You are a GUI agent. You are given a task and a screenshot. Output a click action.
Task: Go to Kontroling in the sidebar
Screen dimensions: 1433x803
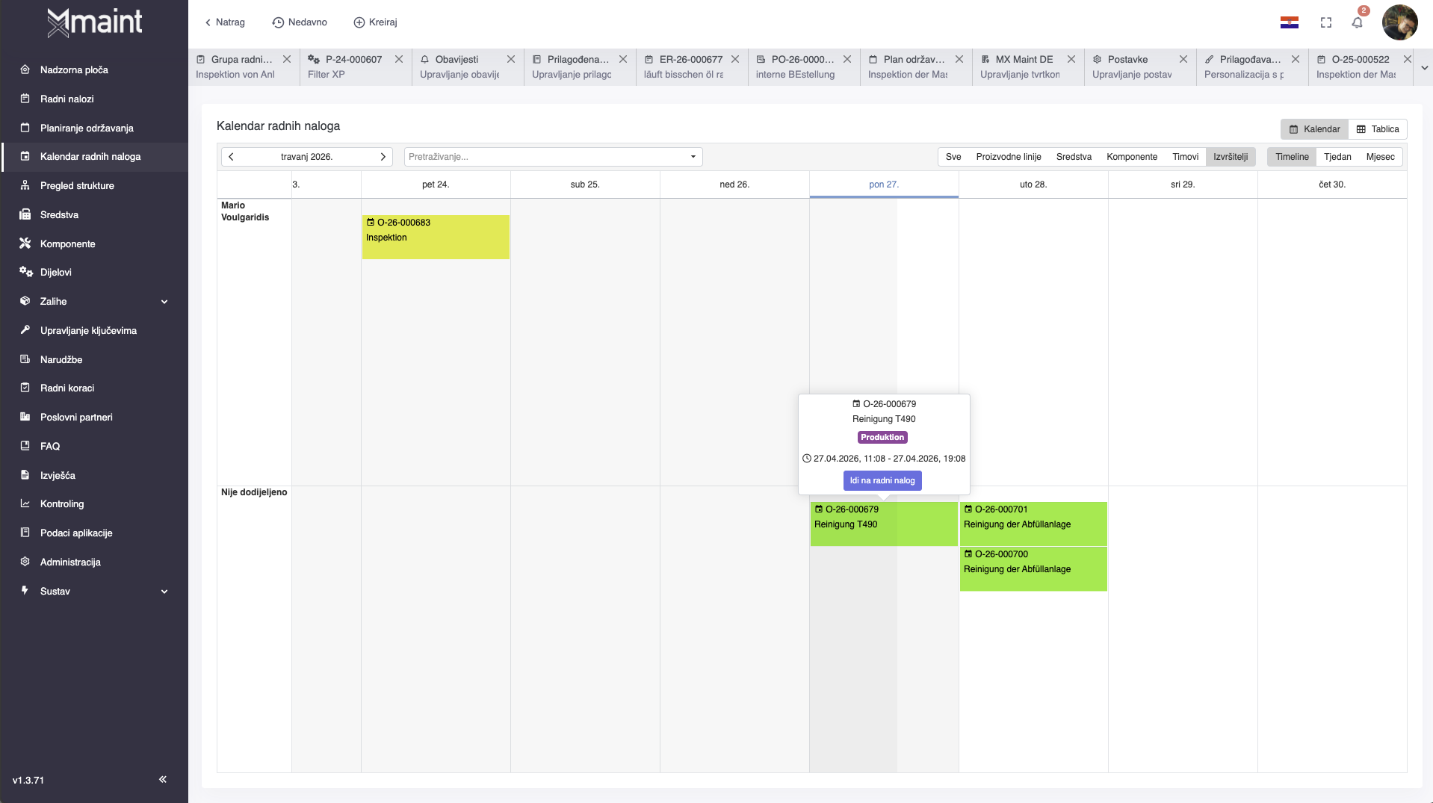[62, 503]
